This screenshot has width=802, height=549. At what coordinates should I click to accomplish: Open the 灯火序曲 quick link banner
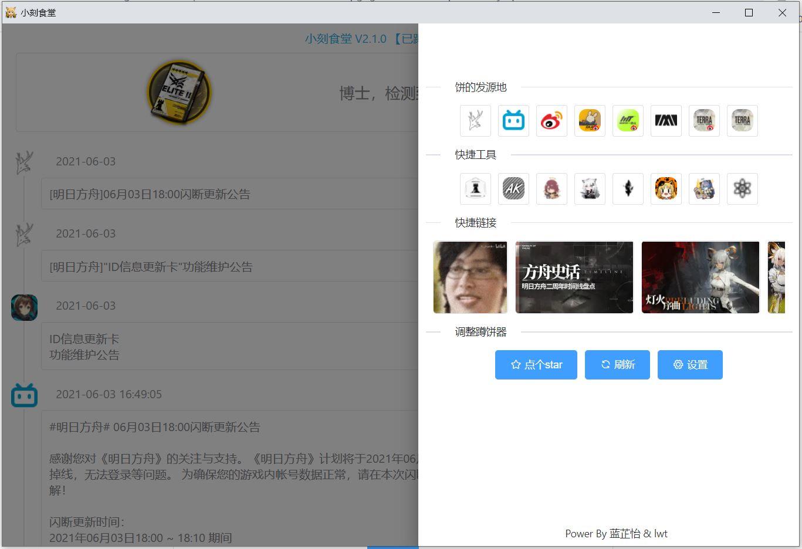click(x=701, y=277)
